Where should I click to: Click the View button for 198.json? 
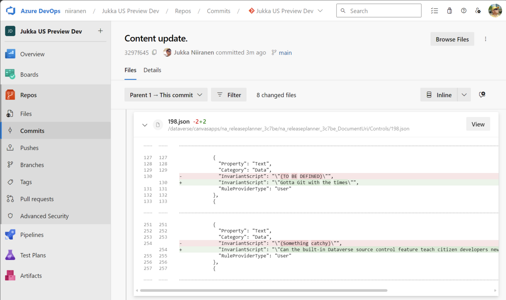click(478, 124)
